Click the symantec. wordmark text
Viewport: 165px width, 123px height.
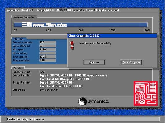(99, 101)
